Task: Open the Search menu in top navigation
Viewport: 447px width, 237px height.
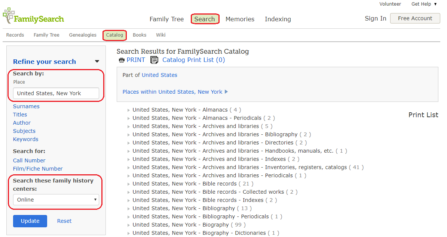Action: tap(205, 19)
